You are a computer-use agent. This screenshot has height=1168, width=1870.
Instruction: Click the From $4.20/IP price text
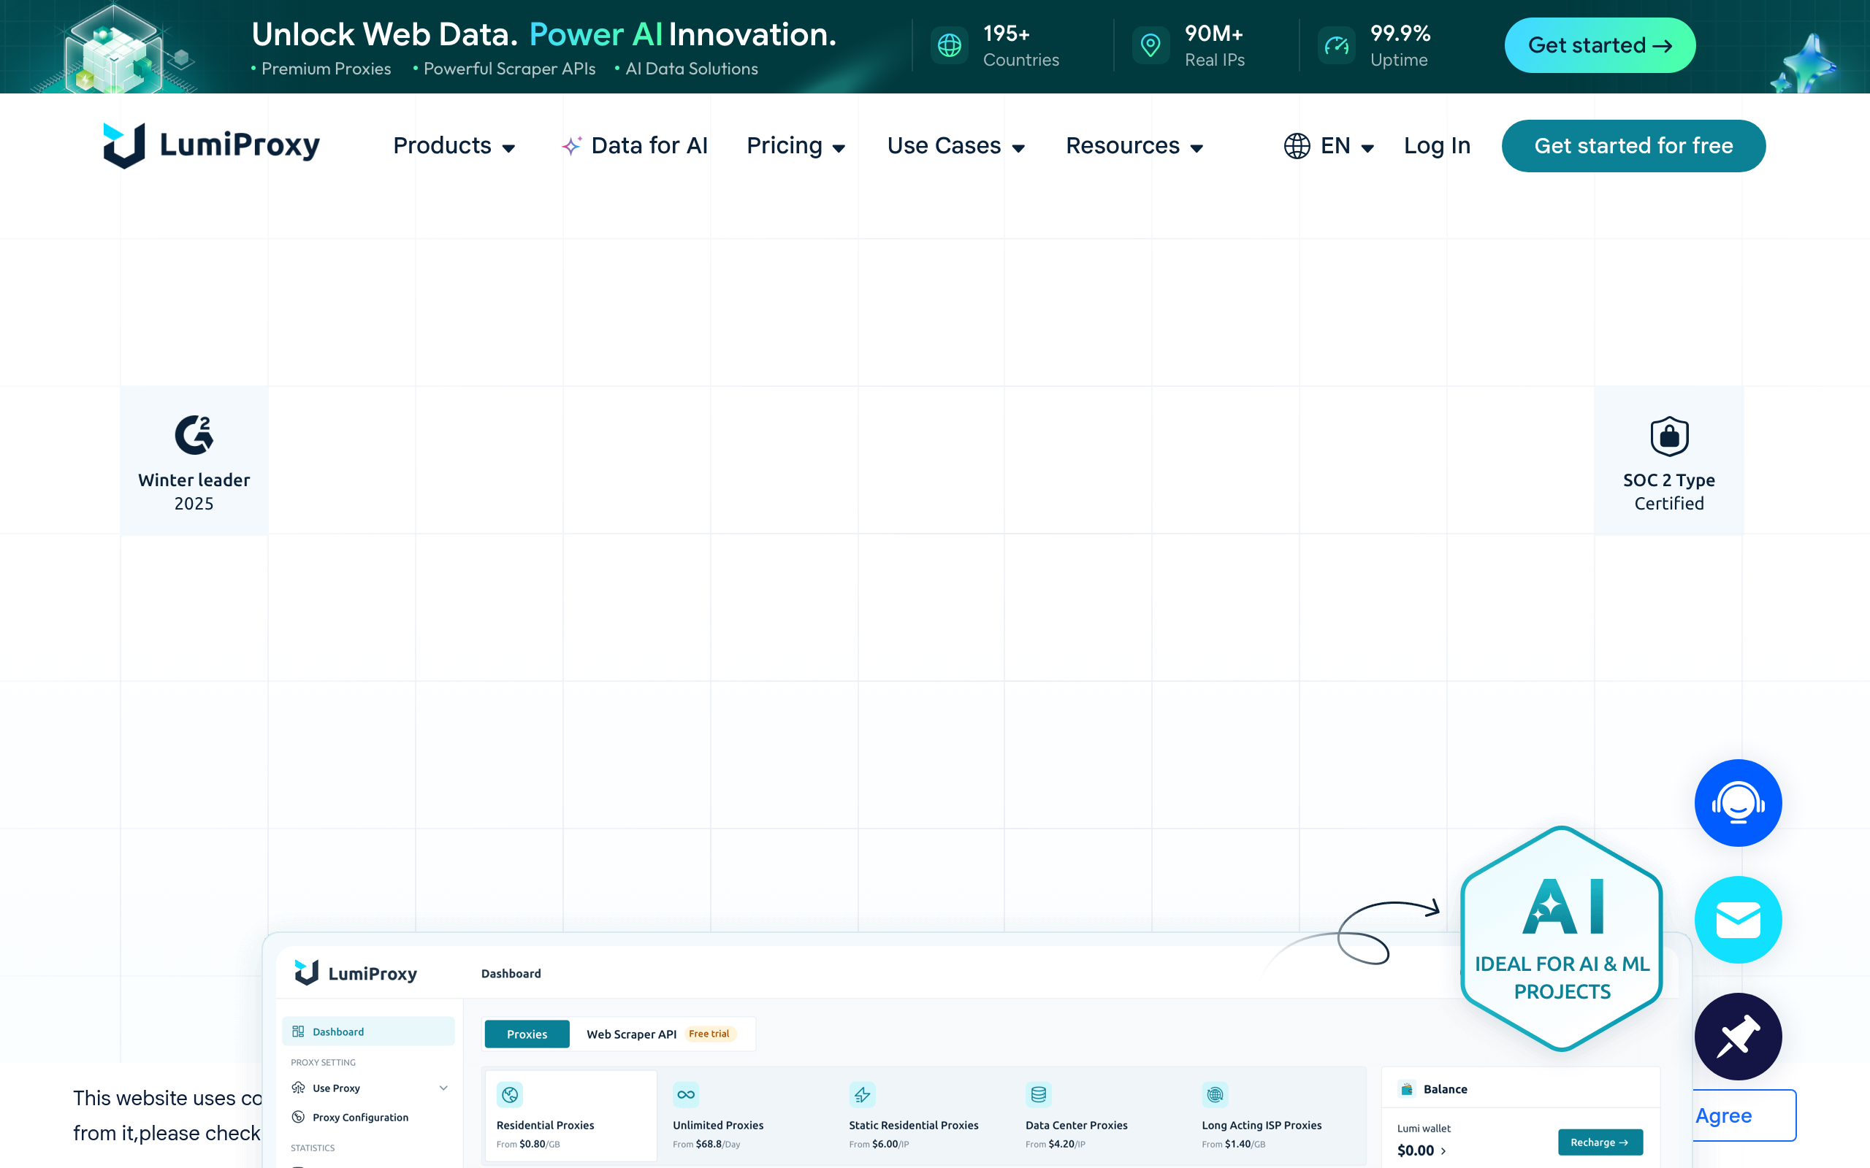coord(1055,1144)
